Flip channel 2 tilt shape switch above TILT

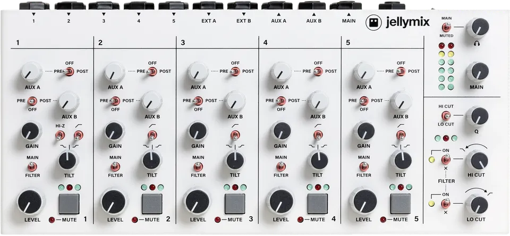pyautogui.click(x=152, y=135)
